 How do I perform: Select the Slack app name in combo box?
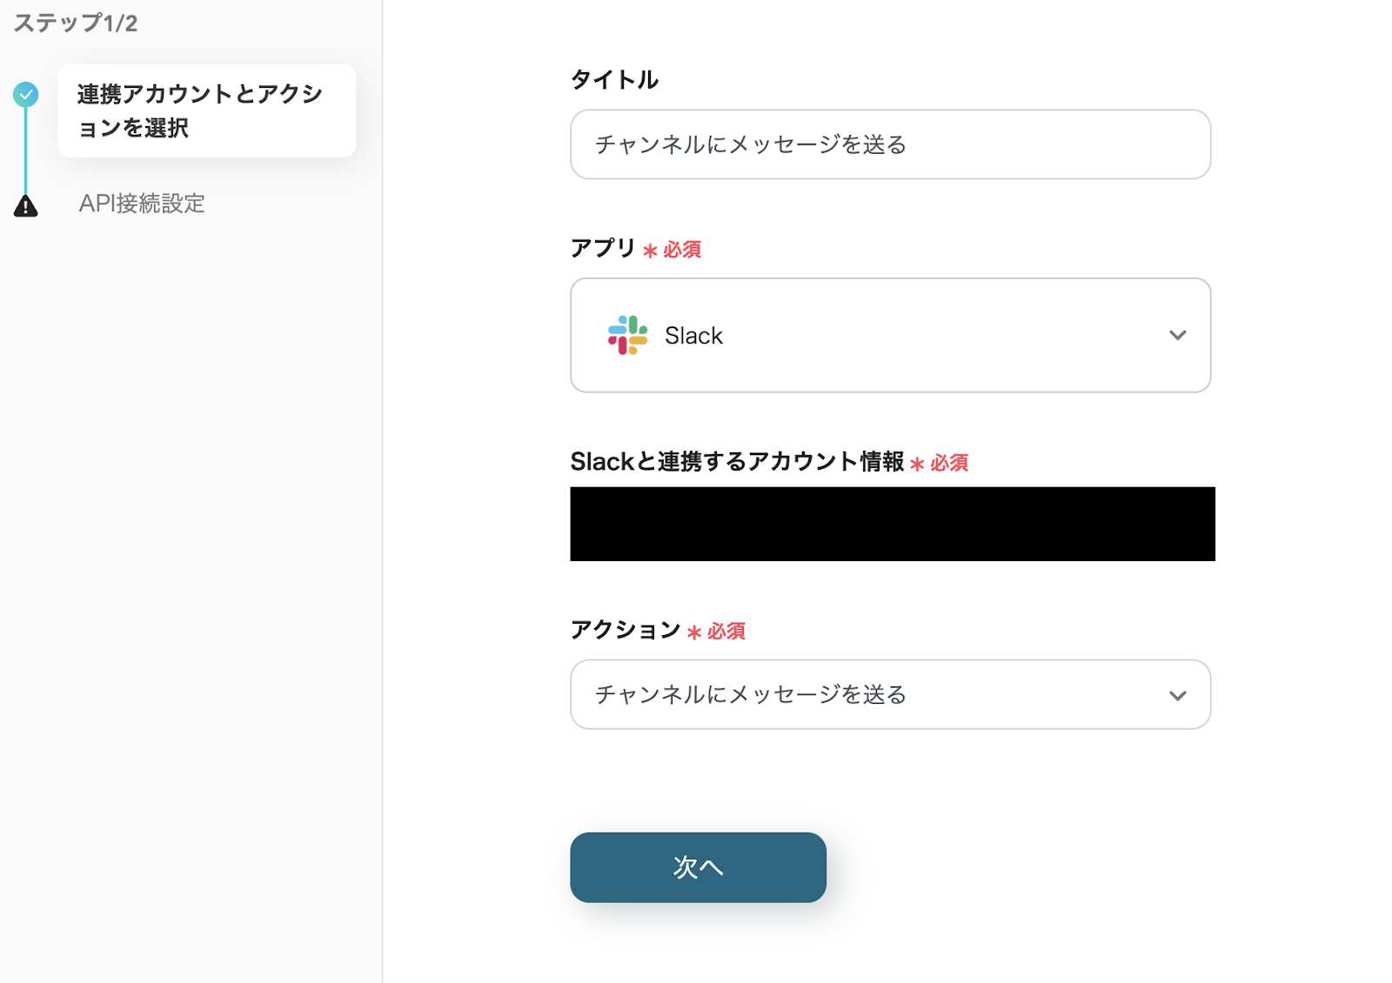point(693,336)
